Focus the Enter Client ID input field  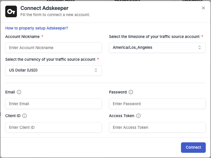click(x=54, y=127)
